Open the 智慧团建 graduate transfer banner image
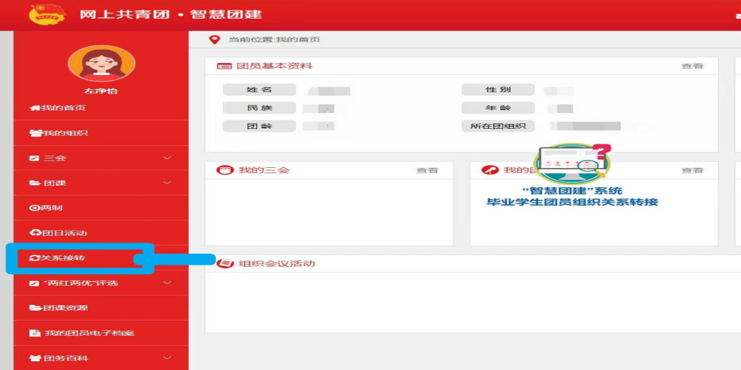741x370 pixels. pos(572,177)
